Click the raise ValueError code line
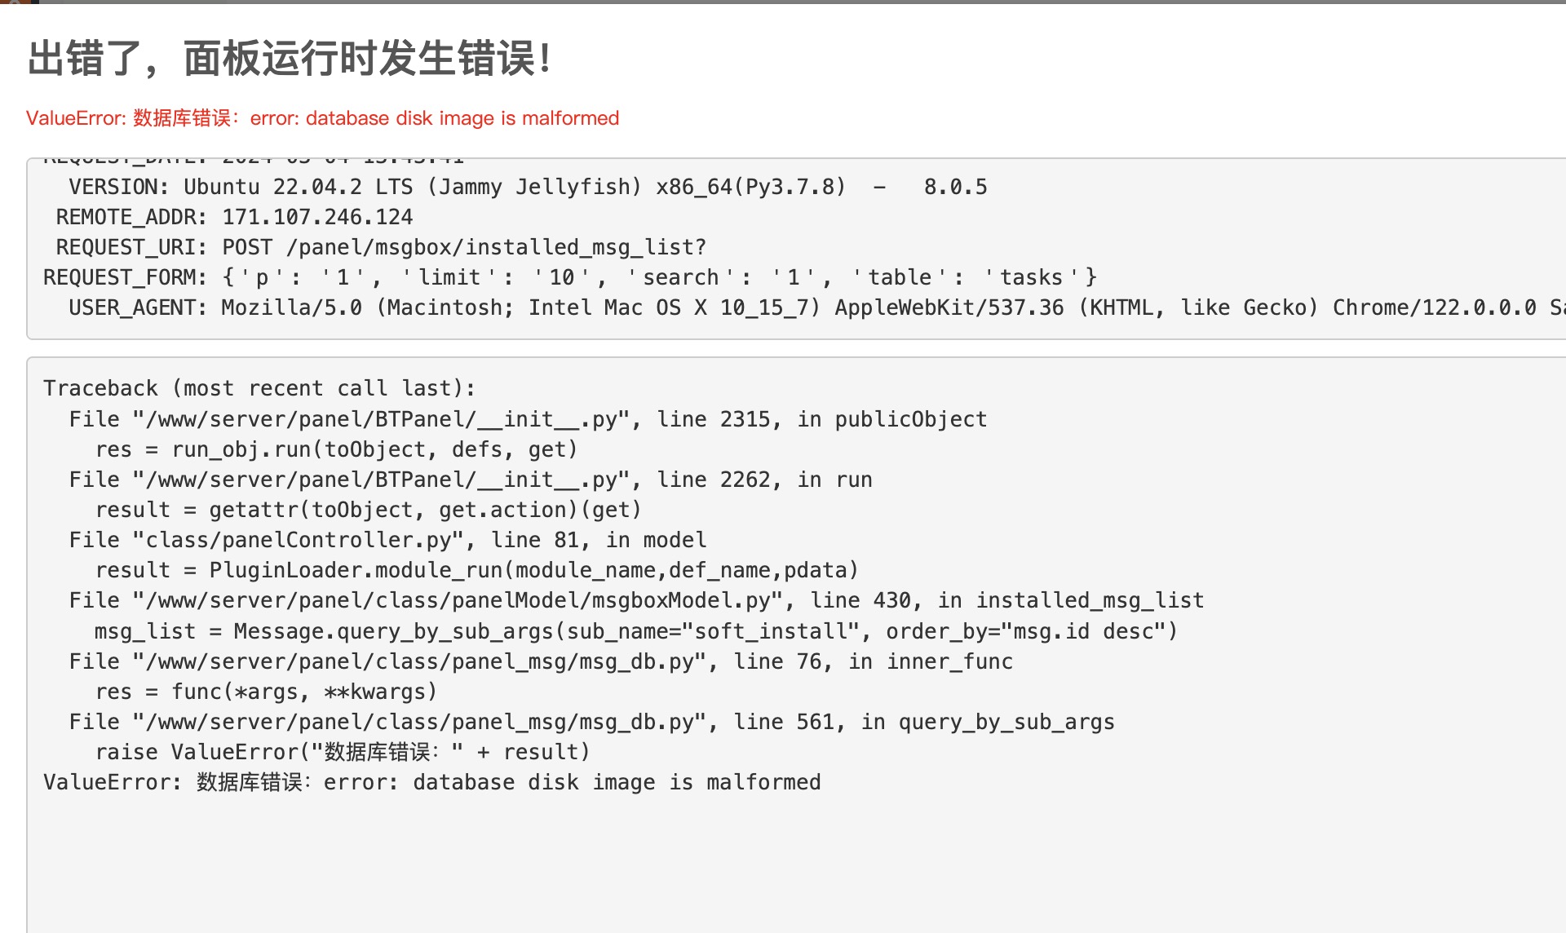 click(343, 752)
